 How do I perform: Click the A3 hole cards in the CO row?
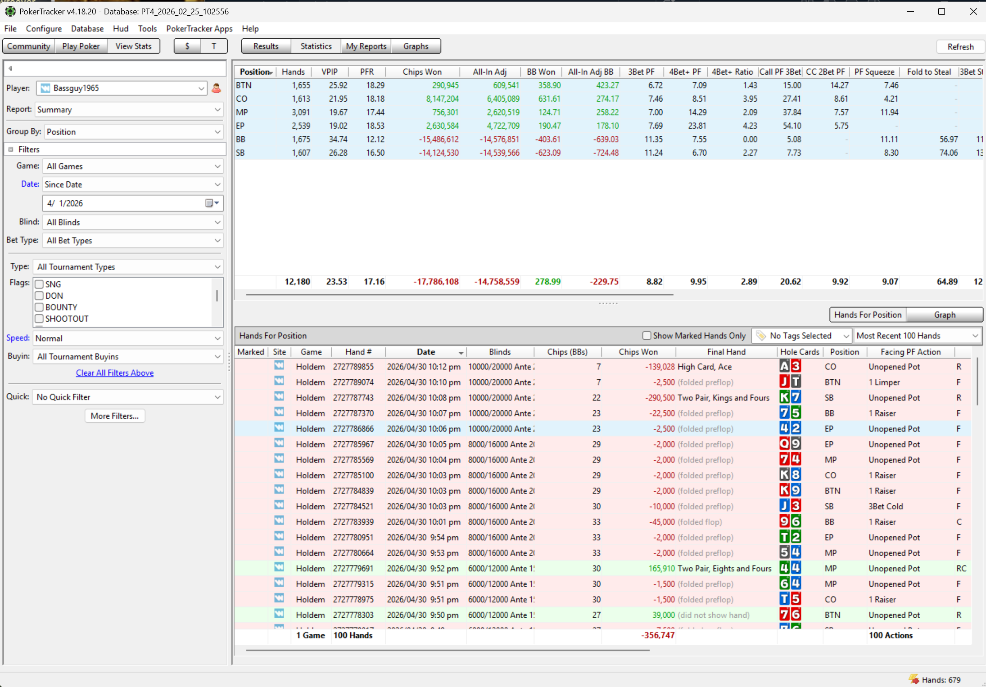[790, 366]
